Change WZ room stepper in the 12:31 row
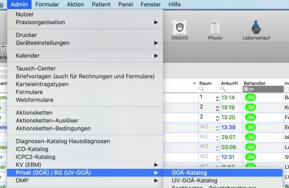Image resolution: width=289 pixels, height=188 pixels. [x=217, y=158]
